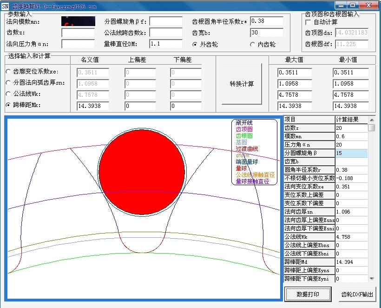Click the 齿数z input field

[x=78, y=33]
